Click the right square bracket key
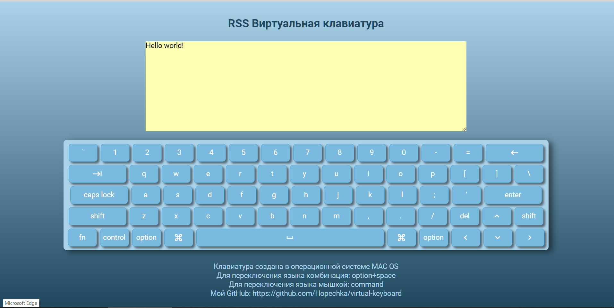 click(x=497, y=174)
